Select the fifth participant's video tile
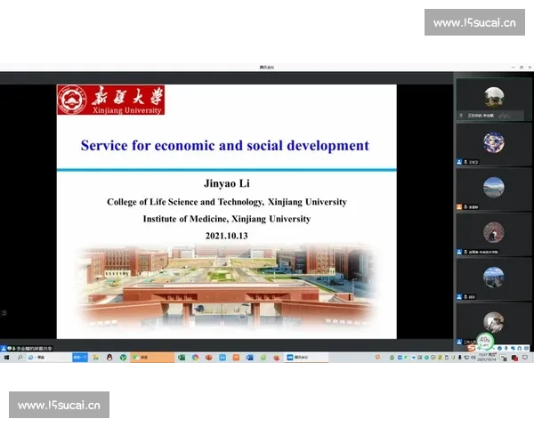 [x=493, y=278]
